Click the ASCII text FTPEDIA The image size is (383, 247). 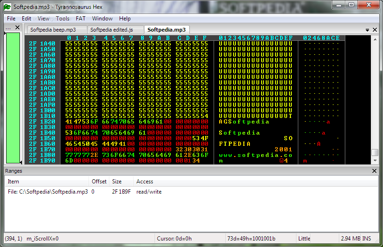click(x=235, y=144)
